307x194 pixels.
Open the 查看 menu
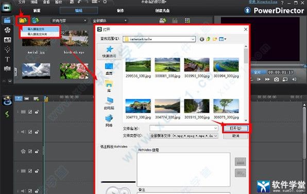click(x=46, y=2)
